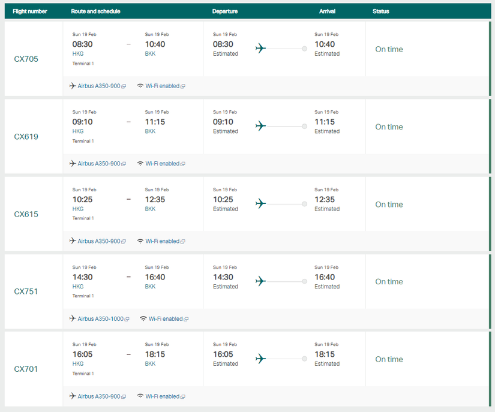The width and height of the screenshot is (495, 412).
Task: Click the flight progress plane for CX751
Action: pyautogui.click(x=260, y=281)
